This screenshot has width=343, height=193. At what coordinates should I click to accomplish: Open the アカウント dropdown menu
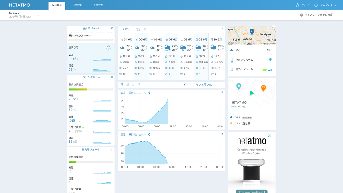tap(325, 5)
